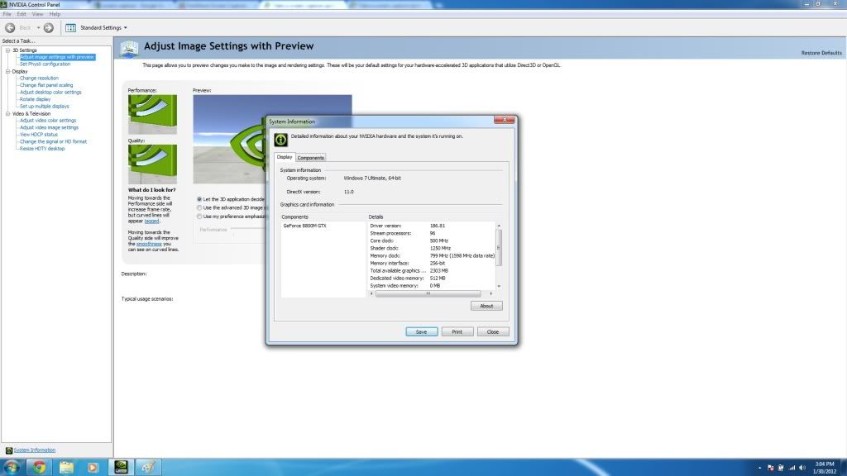Click the network signal tray icon
This screenshot has height=476, width=847.
point(792,468)
